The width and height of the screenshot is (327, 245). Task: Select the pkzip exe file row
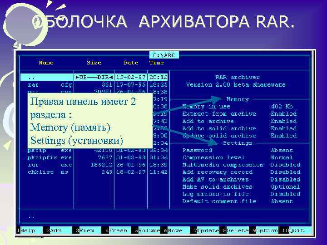(x=94, y=150)
